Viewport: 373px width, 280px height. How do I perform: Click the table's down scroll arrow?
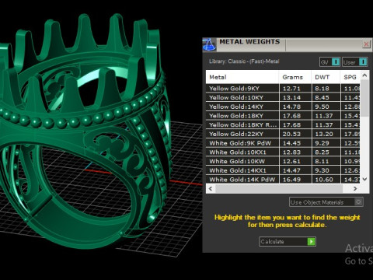[364, 179]
